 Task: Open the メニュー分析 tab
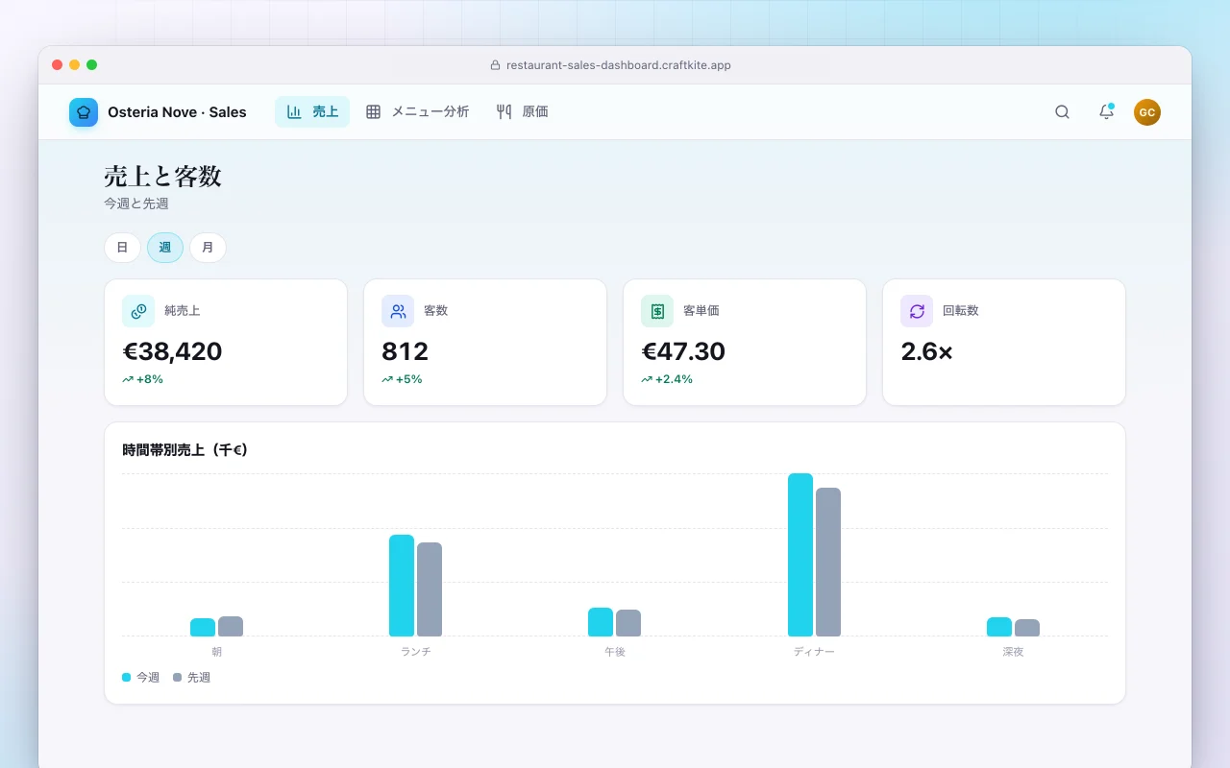[x=417, y=112]
